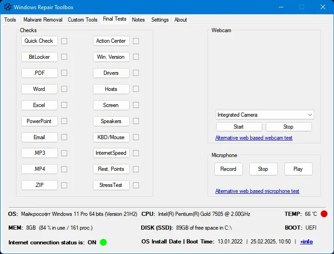Launch the .PDF test button
Image resolution: width=334 pixels, height=254 pixels.
coord(40,73)
